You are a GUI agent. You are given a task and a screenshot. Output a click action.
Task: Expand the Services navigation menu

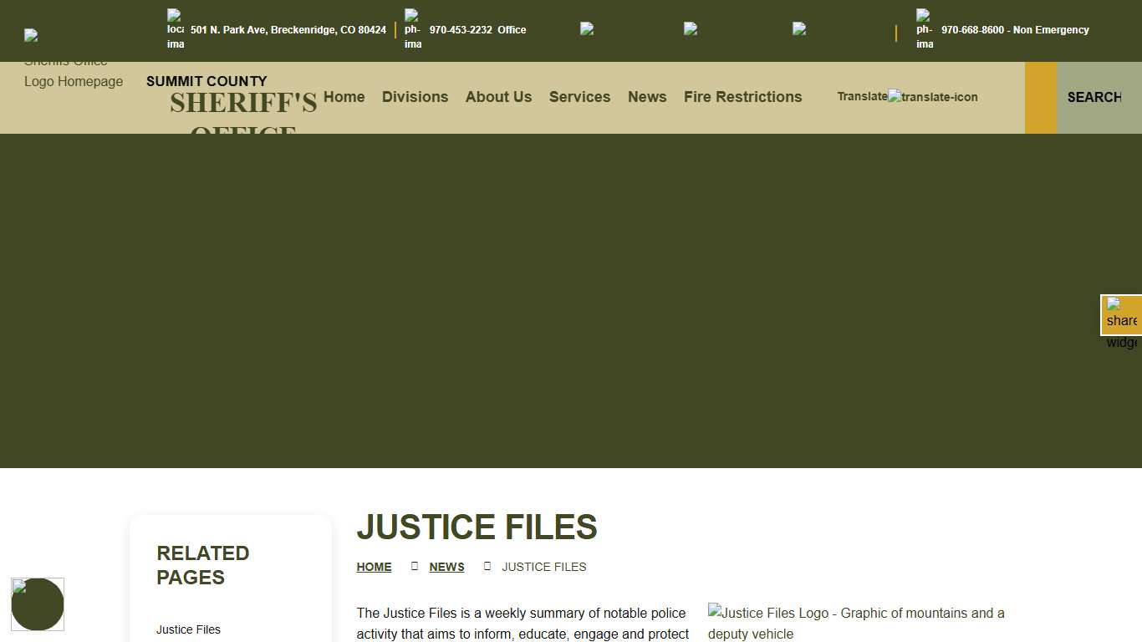(x=579, y=97)
